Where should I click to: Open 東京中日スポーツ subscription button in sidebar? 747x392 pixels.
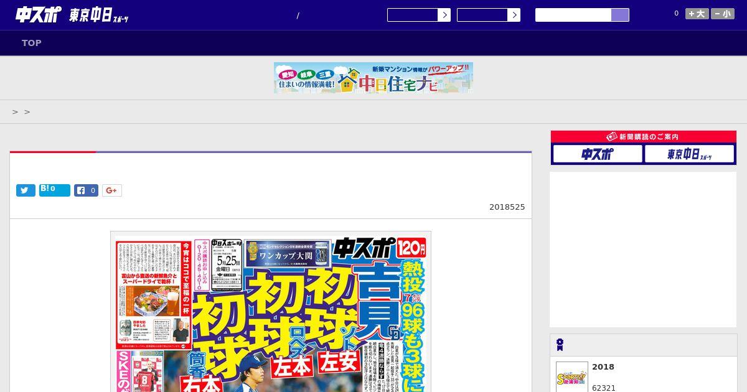[x=689, y=154]
